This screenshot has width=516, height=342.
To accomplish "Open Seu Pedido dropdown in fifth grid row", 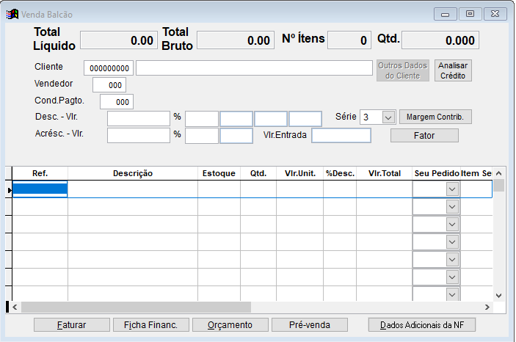I will [x=452, y=259].
